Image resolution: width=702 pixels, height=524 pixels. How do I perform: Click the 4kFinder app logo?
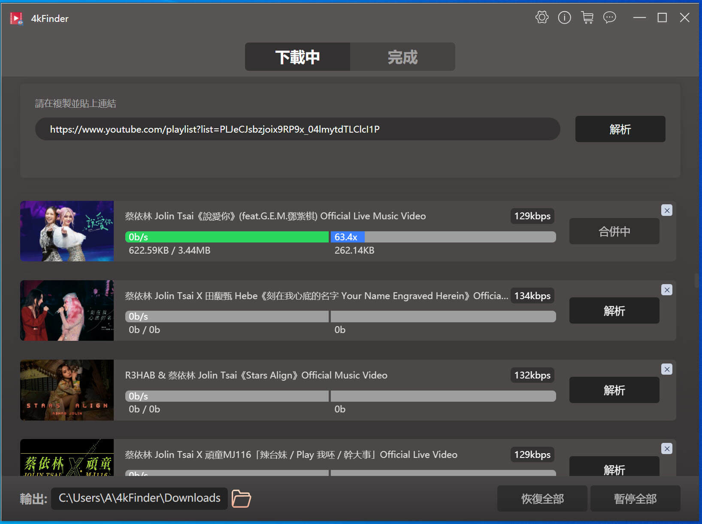pos(16,18)
